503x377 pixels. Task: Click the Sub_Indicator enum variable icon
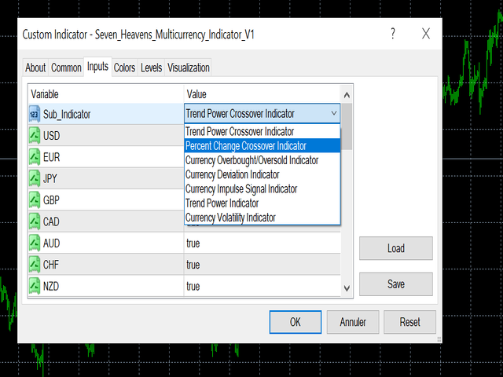pos(35,114)
